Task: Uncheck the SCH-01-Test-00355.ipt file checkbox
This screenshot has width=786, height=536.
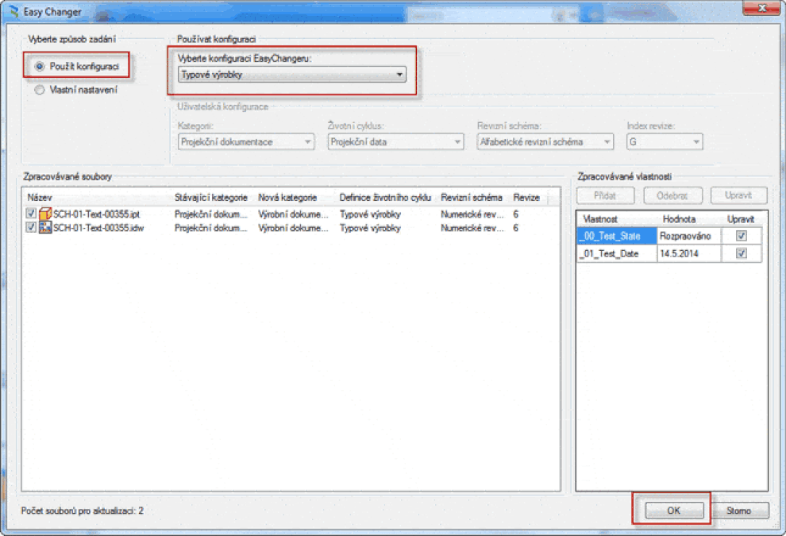Action: point(31,213)
